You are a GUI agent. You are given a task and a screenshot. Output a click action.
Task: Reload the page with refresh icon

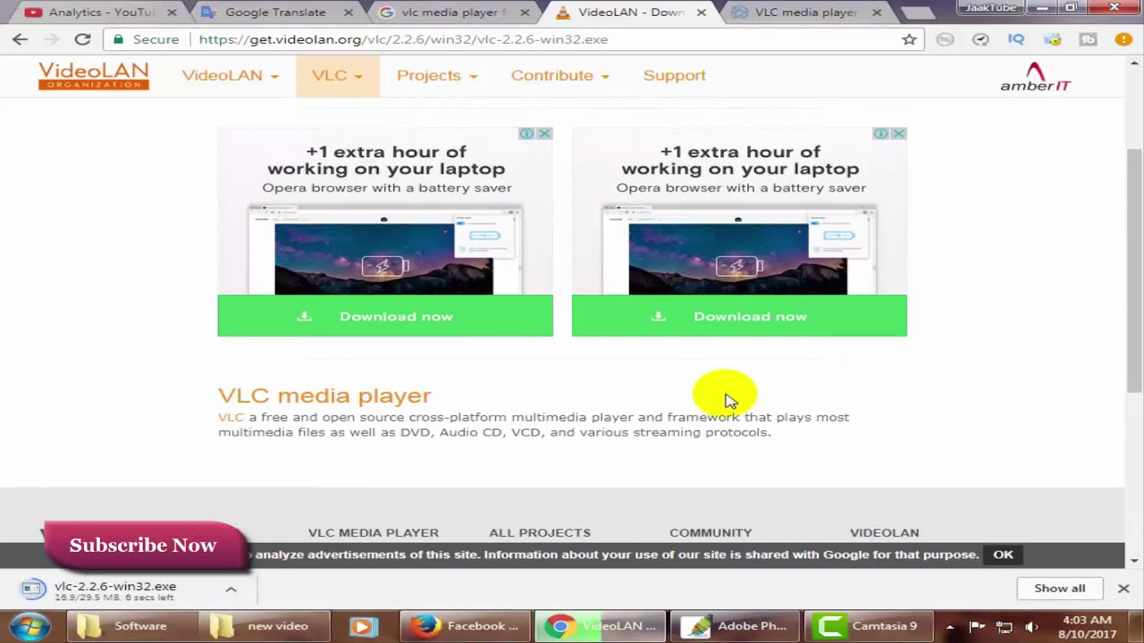pos(82,39)
